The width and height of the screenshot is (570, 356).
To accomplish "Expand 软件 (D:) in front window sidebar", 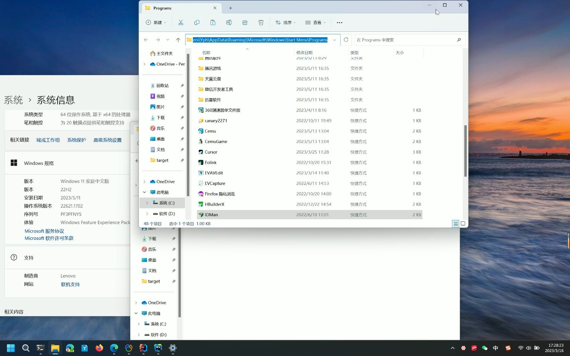I will point(147,214).
